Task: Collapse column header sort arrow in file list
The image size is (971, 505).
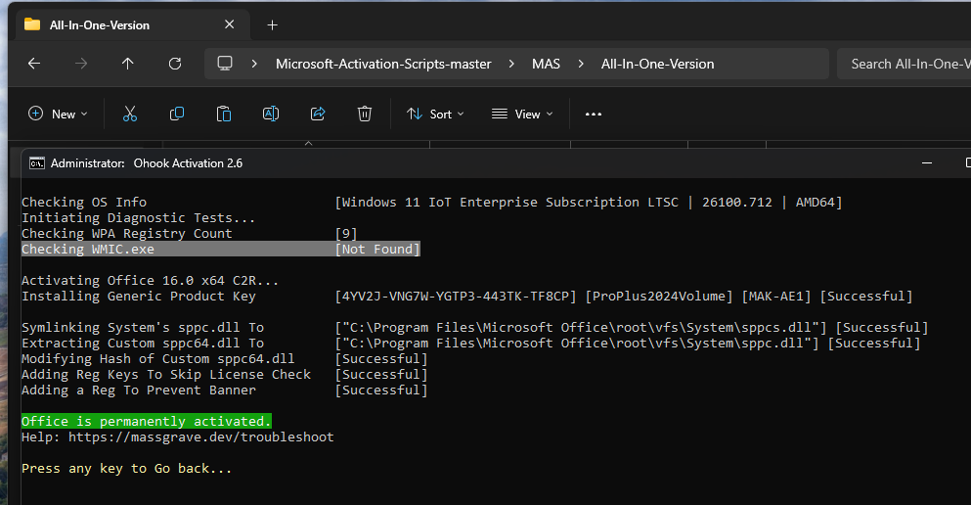Action: click(x=308, y=143)
